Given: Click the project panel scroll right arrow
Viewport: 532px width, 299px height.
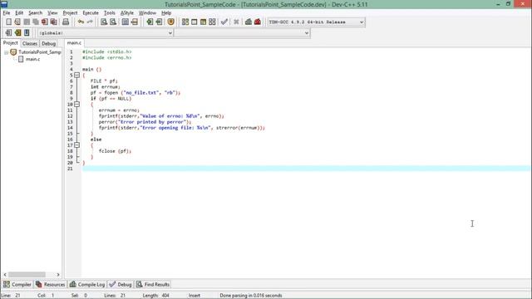Looking at the screenshot, I should point(58,275).
